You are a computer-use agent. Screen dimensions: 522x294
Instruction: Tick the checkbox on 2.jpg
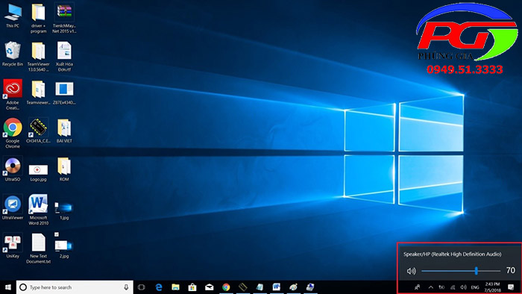coord(57,234)
